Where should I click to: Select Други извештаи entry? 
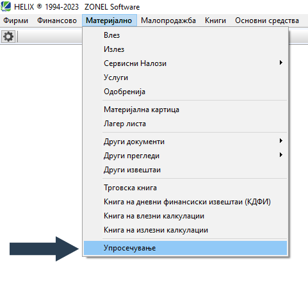(185, 170)
